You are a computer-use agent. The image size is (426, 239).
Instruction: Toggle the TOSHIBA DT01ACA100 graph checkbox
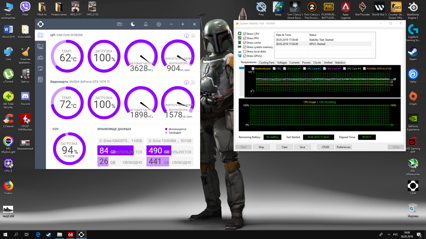click(364, 69)
